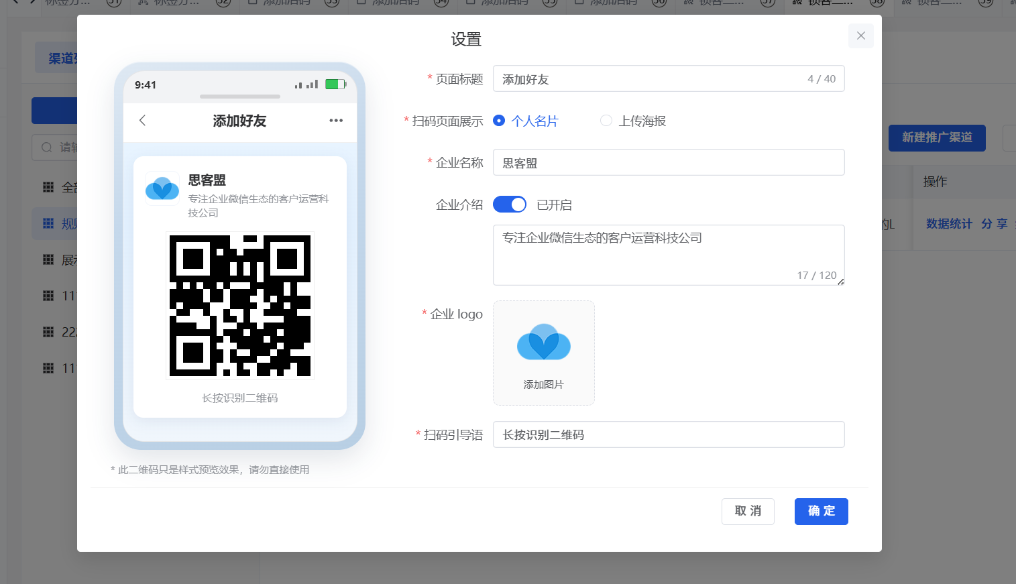Edit the 页面标题 input field

(669, 78)
